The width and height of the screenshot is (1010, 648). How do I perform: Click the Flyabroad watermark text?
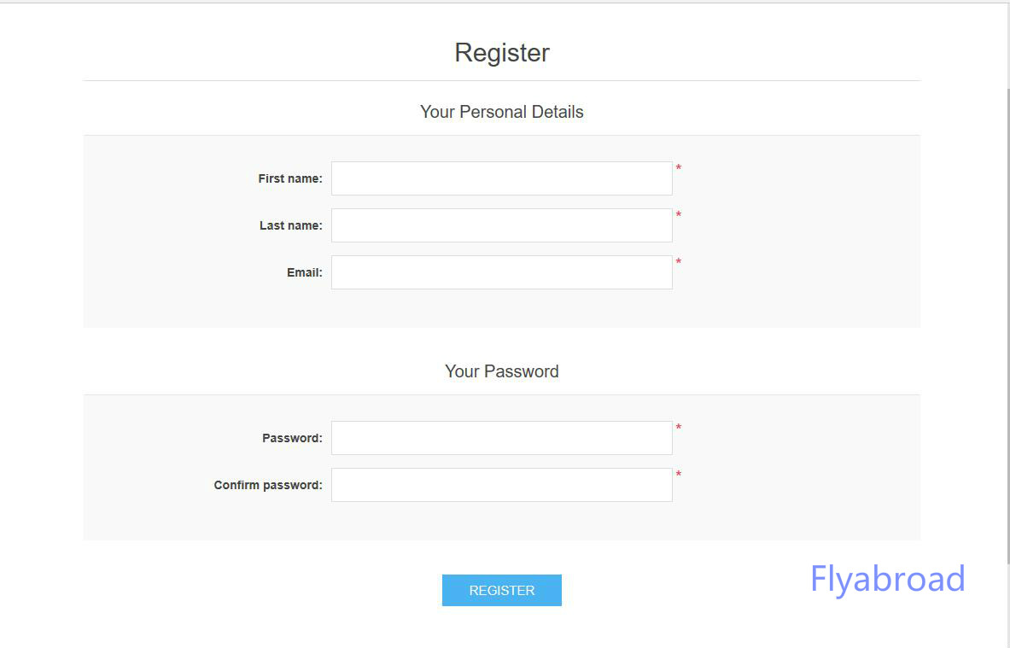pos(887,579)
